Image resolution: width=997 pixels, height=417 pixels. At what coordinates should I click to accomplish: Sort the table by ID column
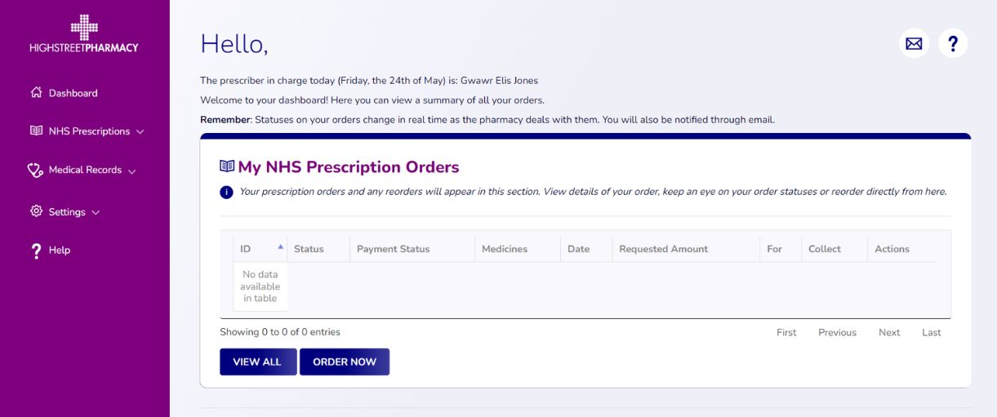[x=260, y=249]
